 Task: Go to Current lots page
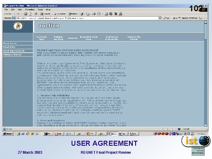[x=42, y=38]
